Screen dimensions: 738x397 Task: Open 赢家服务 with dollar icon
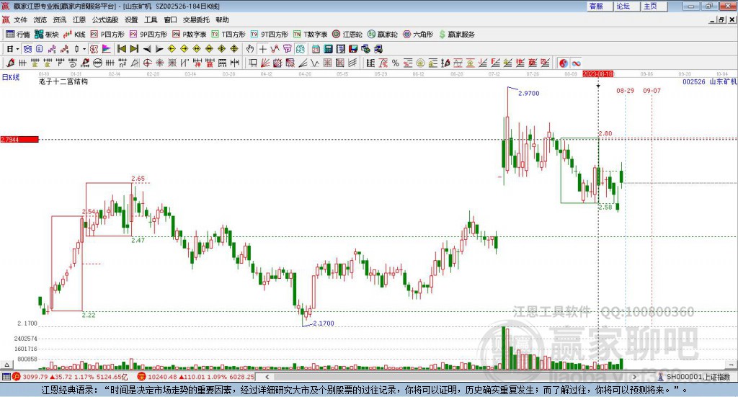coord(456,35)
